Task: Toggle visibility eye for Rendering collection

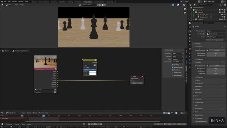Action: coord(222,10)
